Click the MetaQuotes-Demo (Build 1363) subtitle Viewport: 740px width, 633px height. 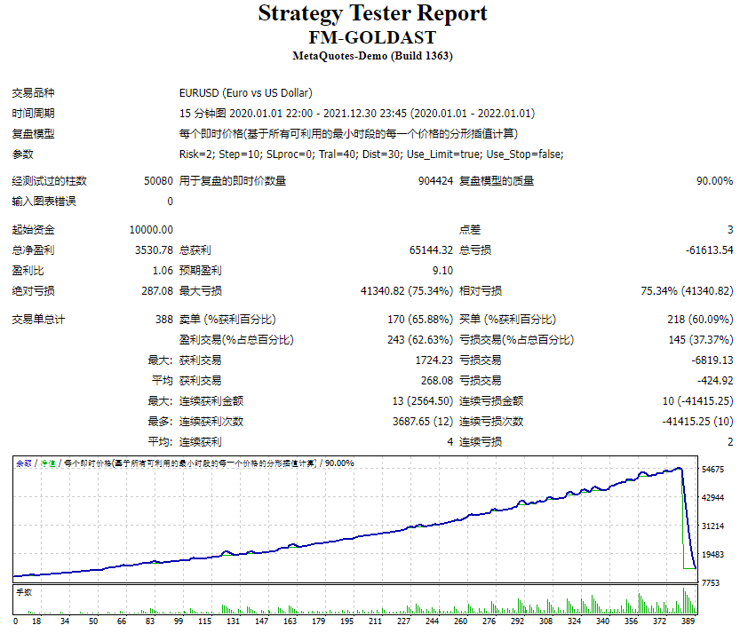tap(372, 56)
